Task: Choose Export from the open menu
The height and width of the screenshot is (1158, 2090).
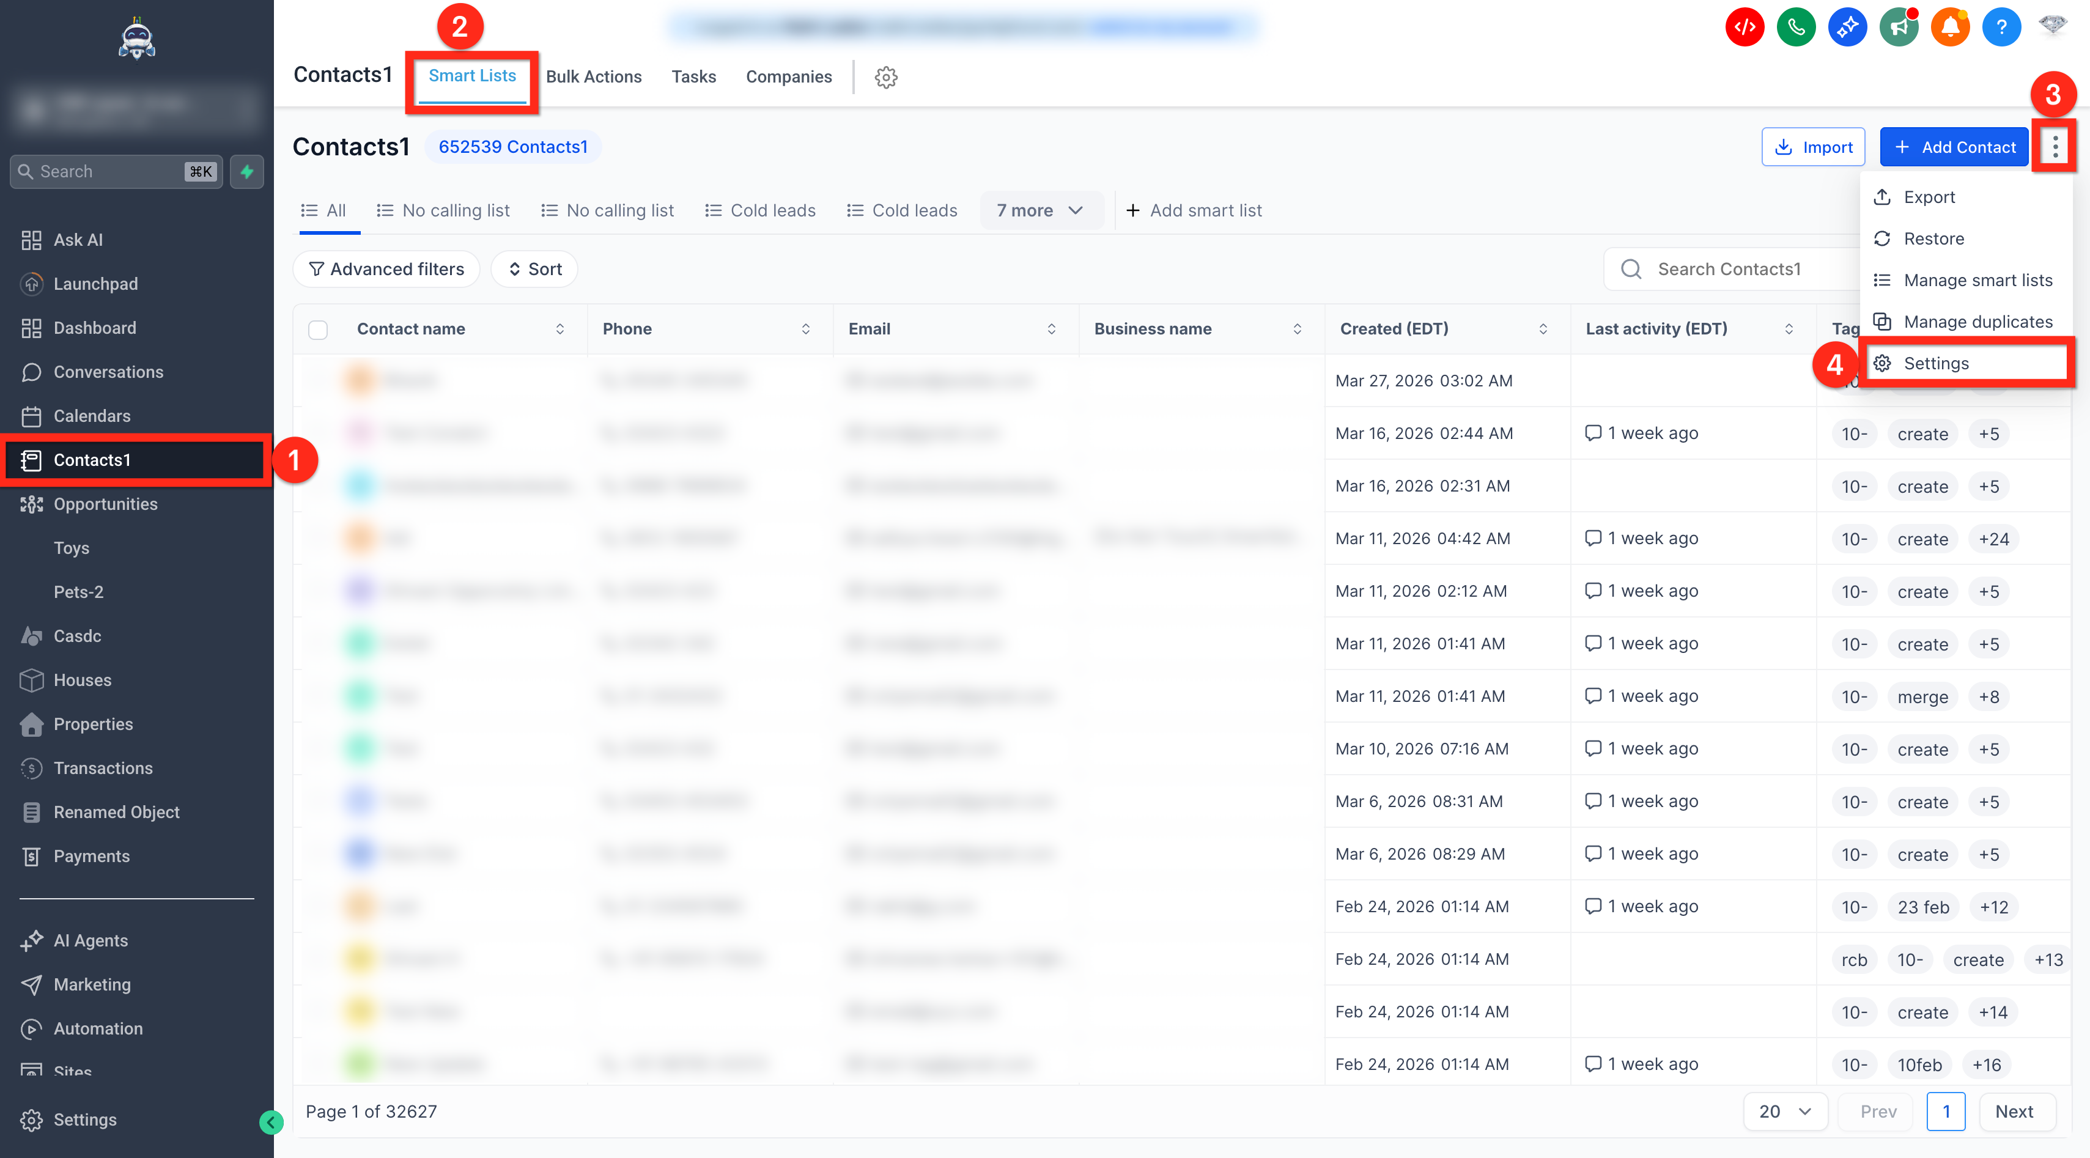Action: tap(1929, 196)
